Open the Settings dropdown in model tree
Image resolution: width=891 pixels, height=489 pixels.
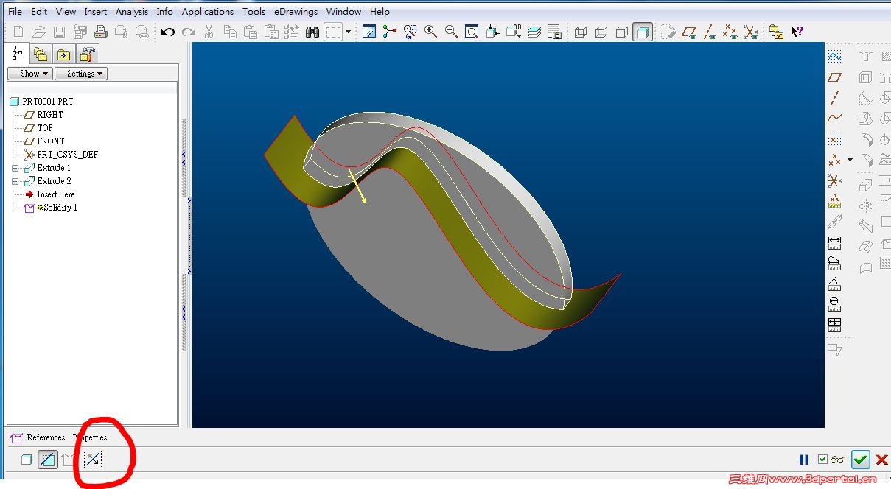point(81,74)
